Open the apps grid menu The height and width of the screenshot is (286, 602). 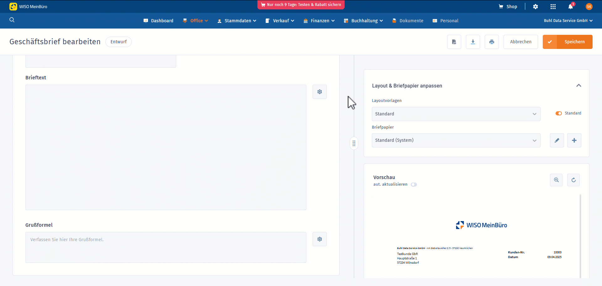coord(553,7)
